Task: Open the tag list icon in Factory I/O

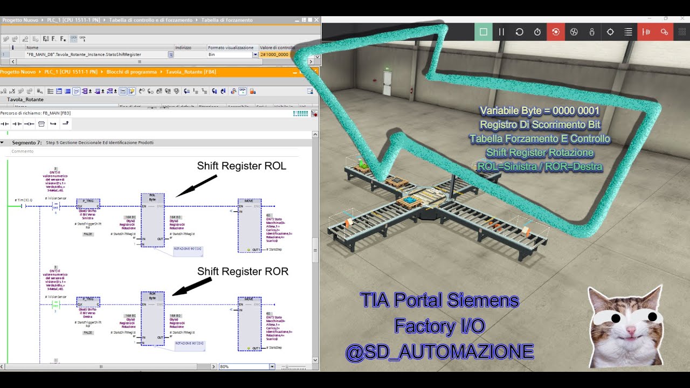Action: (x=629, y=32)
